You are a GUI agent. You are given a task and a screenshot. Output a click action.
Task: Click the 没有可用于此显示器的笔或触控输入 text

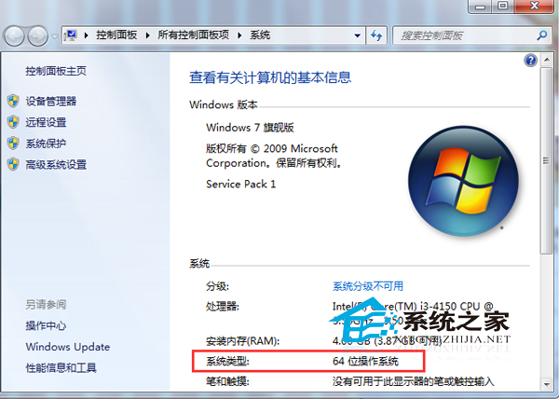pyautogui.click(x=413, y=381)
